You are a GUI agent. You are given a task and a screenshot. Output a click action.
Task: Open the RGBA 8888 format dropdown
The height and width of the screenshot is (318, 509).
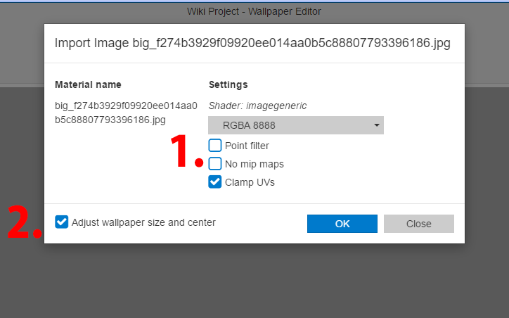tap(295, 126)
